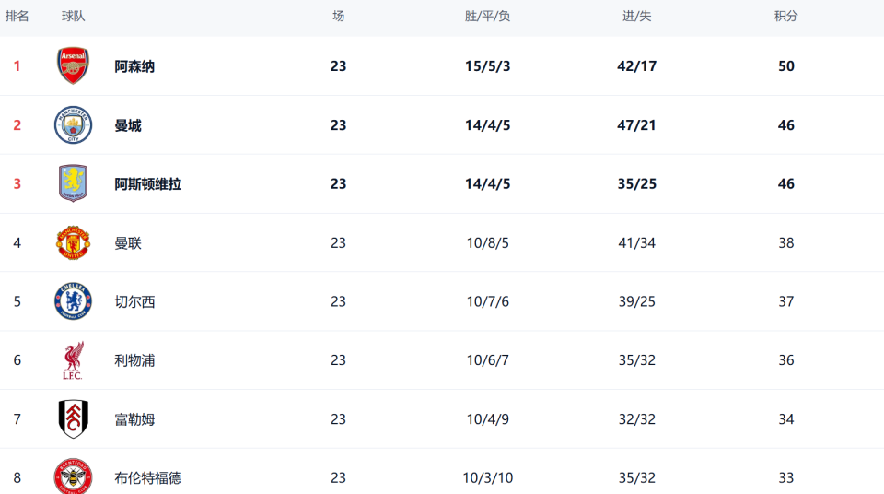Click the Manchester United club crest
Image resolution: width=884 pixels, height=494 pixels.
click(74, 243)
